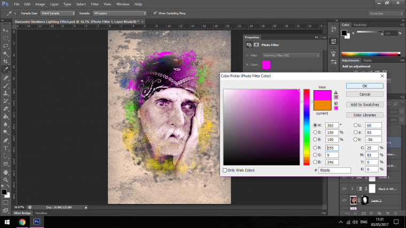Select the Lasso tool
Viewport: 406px width, 228px height.
click(5, 46)
